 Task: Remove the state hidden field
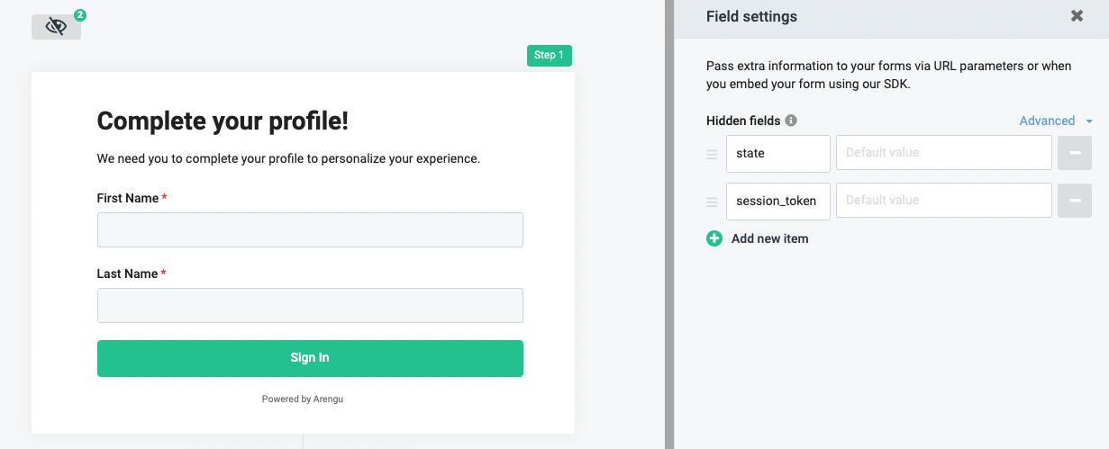1074,153
